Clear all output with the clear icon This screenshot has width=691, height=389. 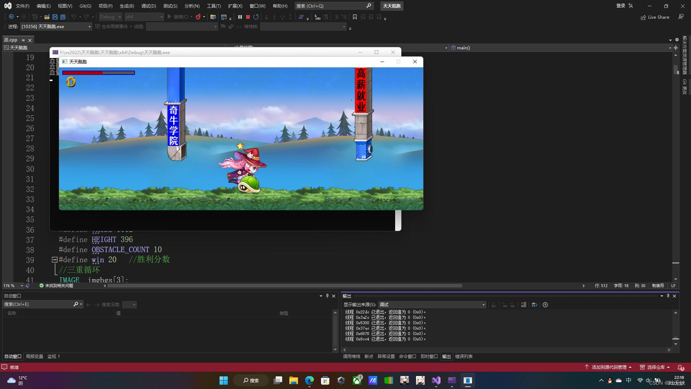pyautogui.click(x=524, y=305)
